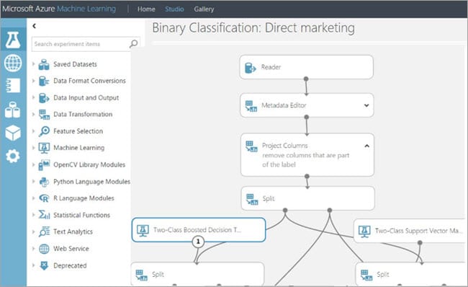Click the search magnifier icon
This screenshot has width=468, height=287.
(x=133, y=44)
